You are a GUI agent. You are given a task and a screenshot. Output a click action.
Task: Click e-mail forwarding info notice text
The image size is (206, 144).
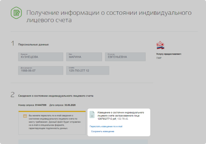tap(55, 122)
